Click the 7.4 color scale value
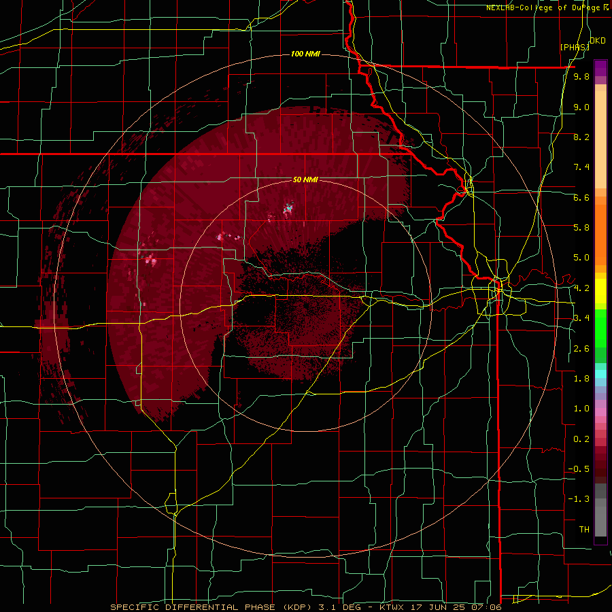The image size is (612, 612). 581,167
